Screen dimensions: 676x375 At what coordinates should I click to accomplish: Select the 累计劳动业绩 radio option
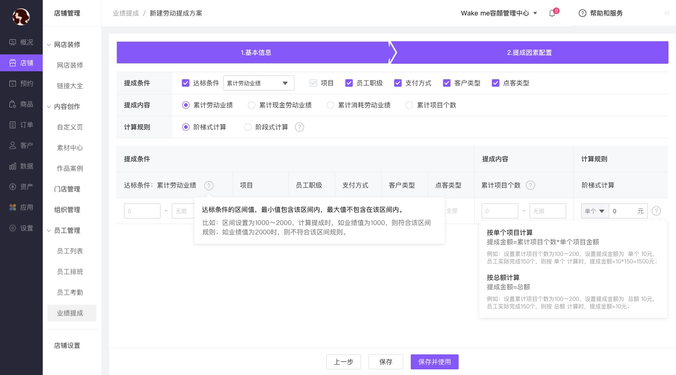(185, 105)
